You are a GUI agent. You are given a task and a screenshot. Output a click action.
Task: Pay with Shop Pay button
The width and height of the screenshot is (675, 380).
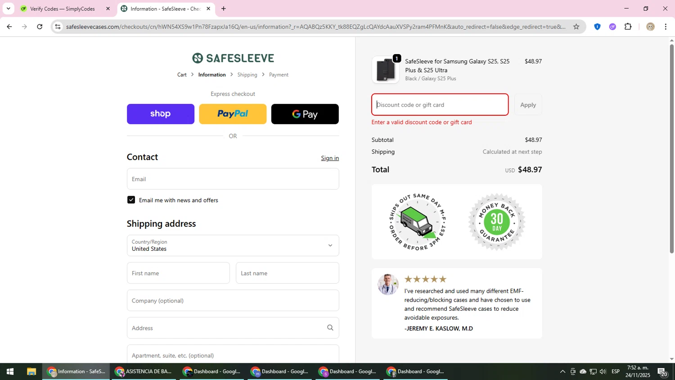[x=161, y=114]
